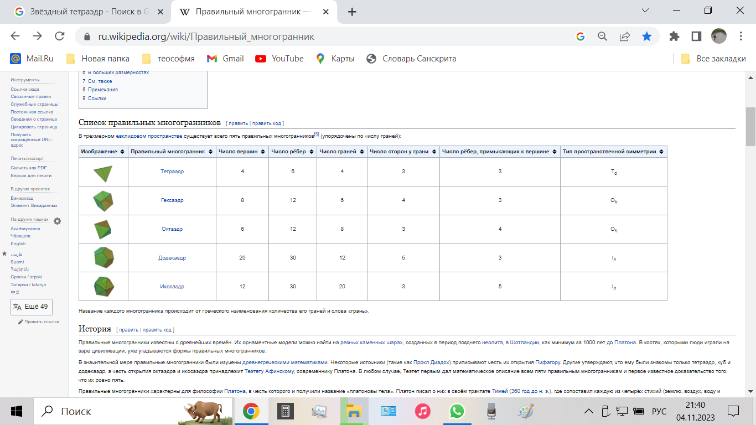The image size is (756, 425).
Task: Jump to См. также in contents
Action: tap(100, 81)
